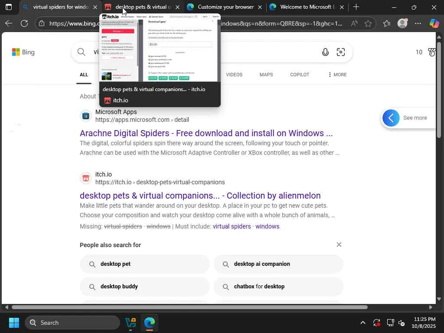
Task: Select the COPILOT search tab
Action: (x=300, y=75)
